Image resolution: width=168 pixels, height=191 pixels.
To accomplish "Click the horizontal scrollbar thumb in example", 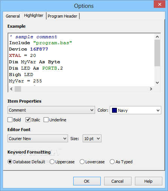I will point(18,89).
